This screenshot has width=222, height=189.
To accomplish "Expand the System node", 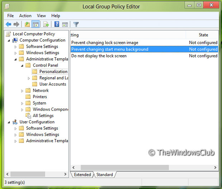I will [22, 103].
